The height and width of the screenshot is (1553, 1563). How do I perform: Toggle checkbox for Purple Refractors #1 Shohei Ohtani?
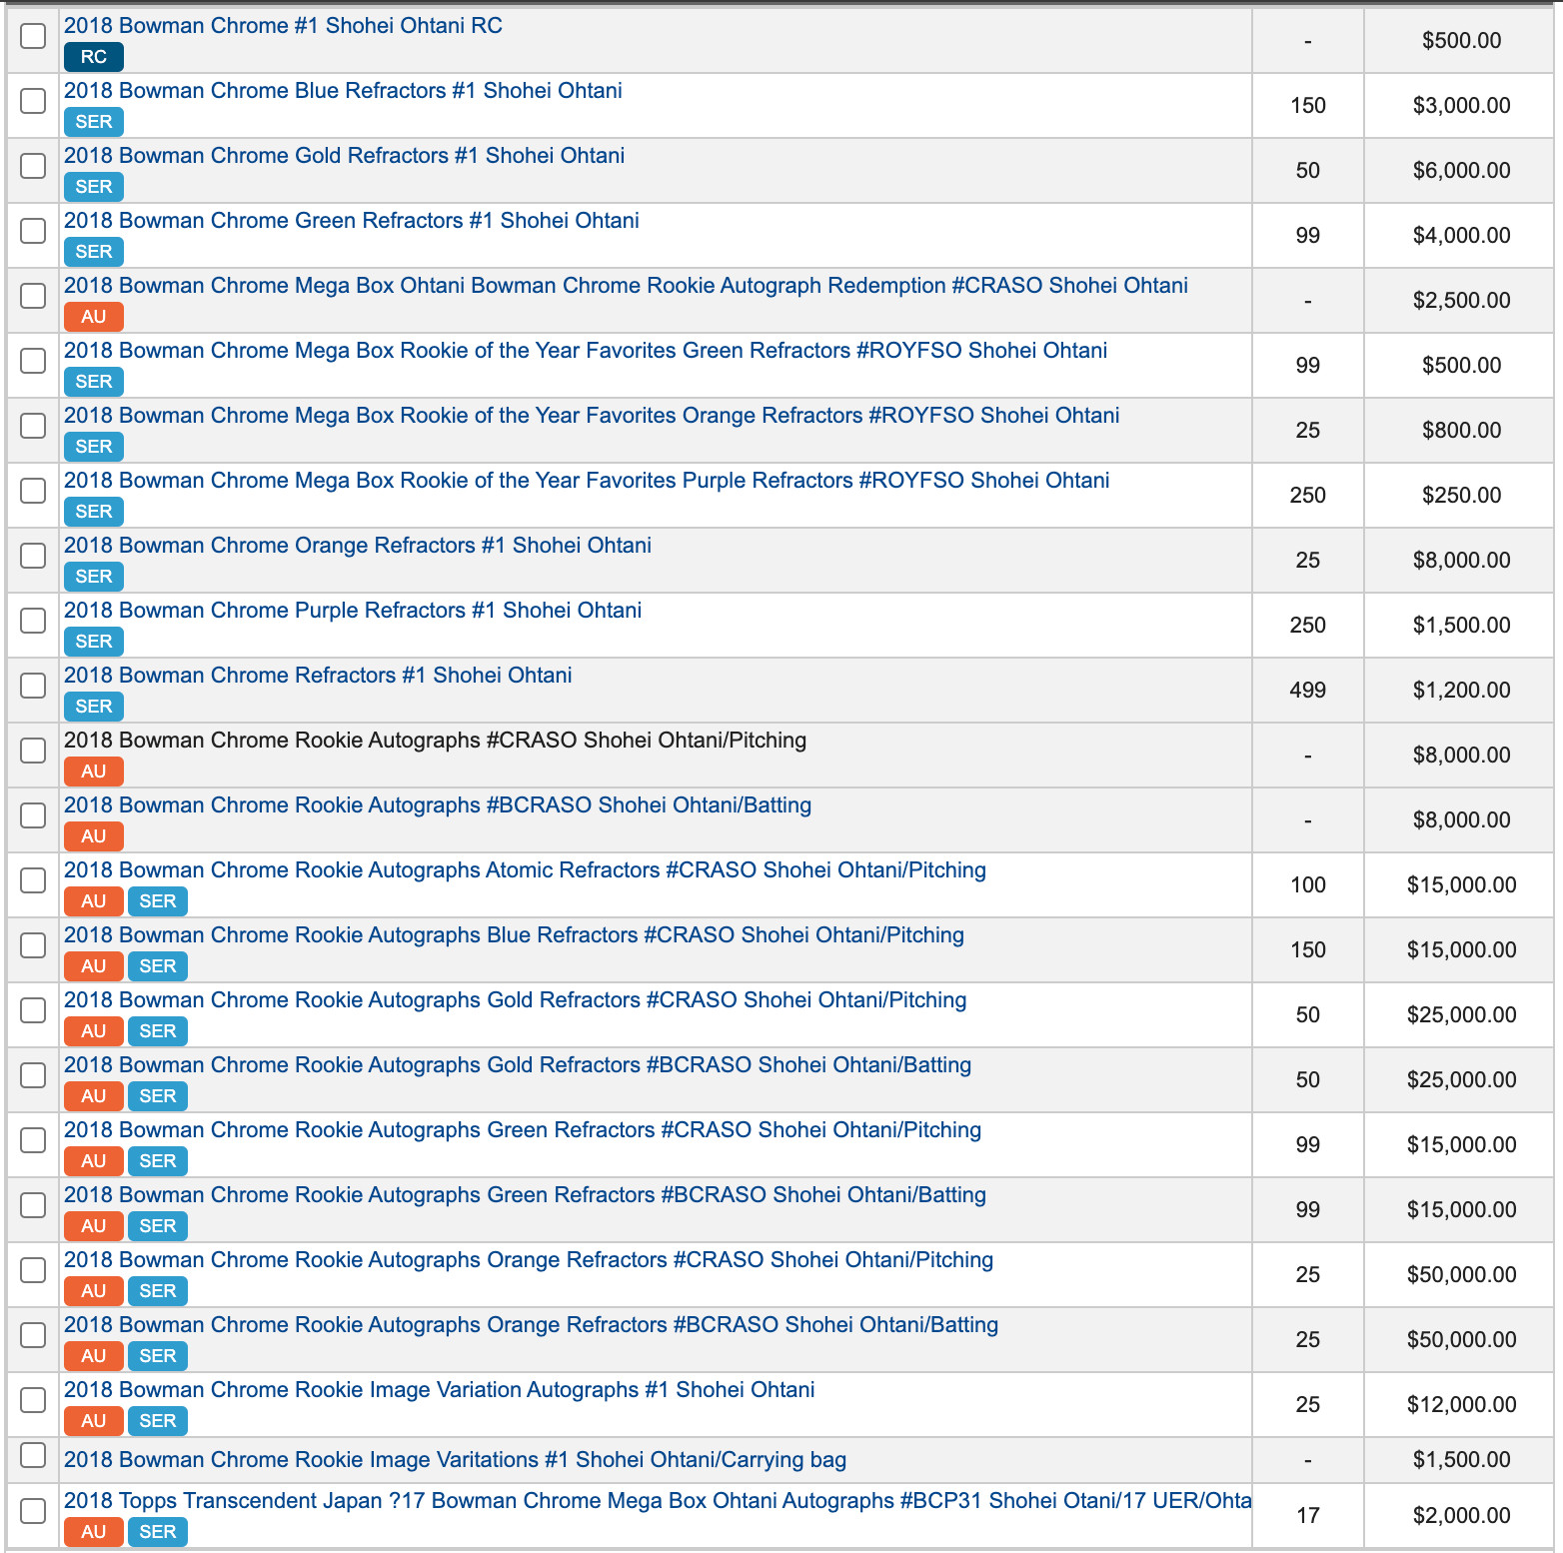33,621
